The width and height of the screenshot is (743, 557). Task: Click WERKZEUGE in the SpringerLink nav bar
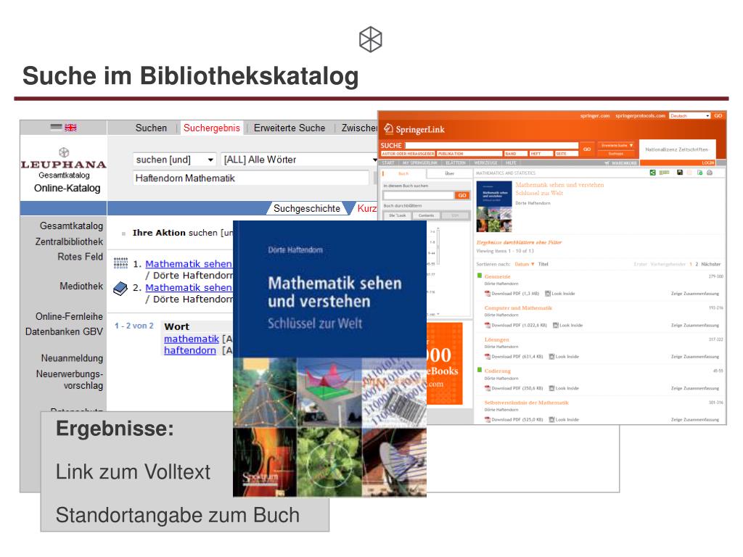[x=485, y=163]
